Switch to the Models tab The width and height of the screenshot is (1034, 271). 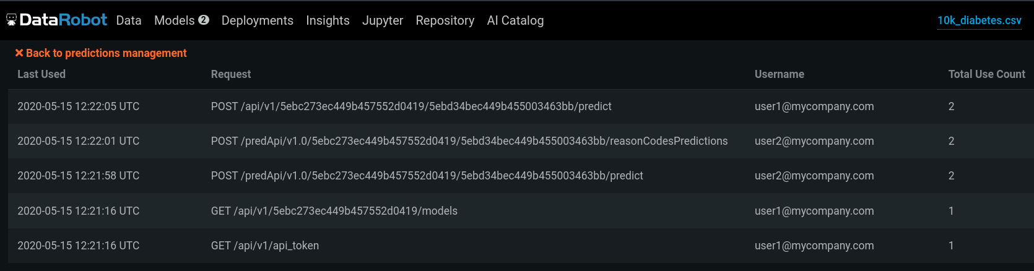coord(174,20)
